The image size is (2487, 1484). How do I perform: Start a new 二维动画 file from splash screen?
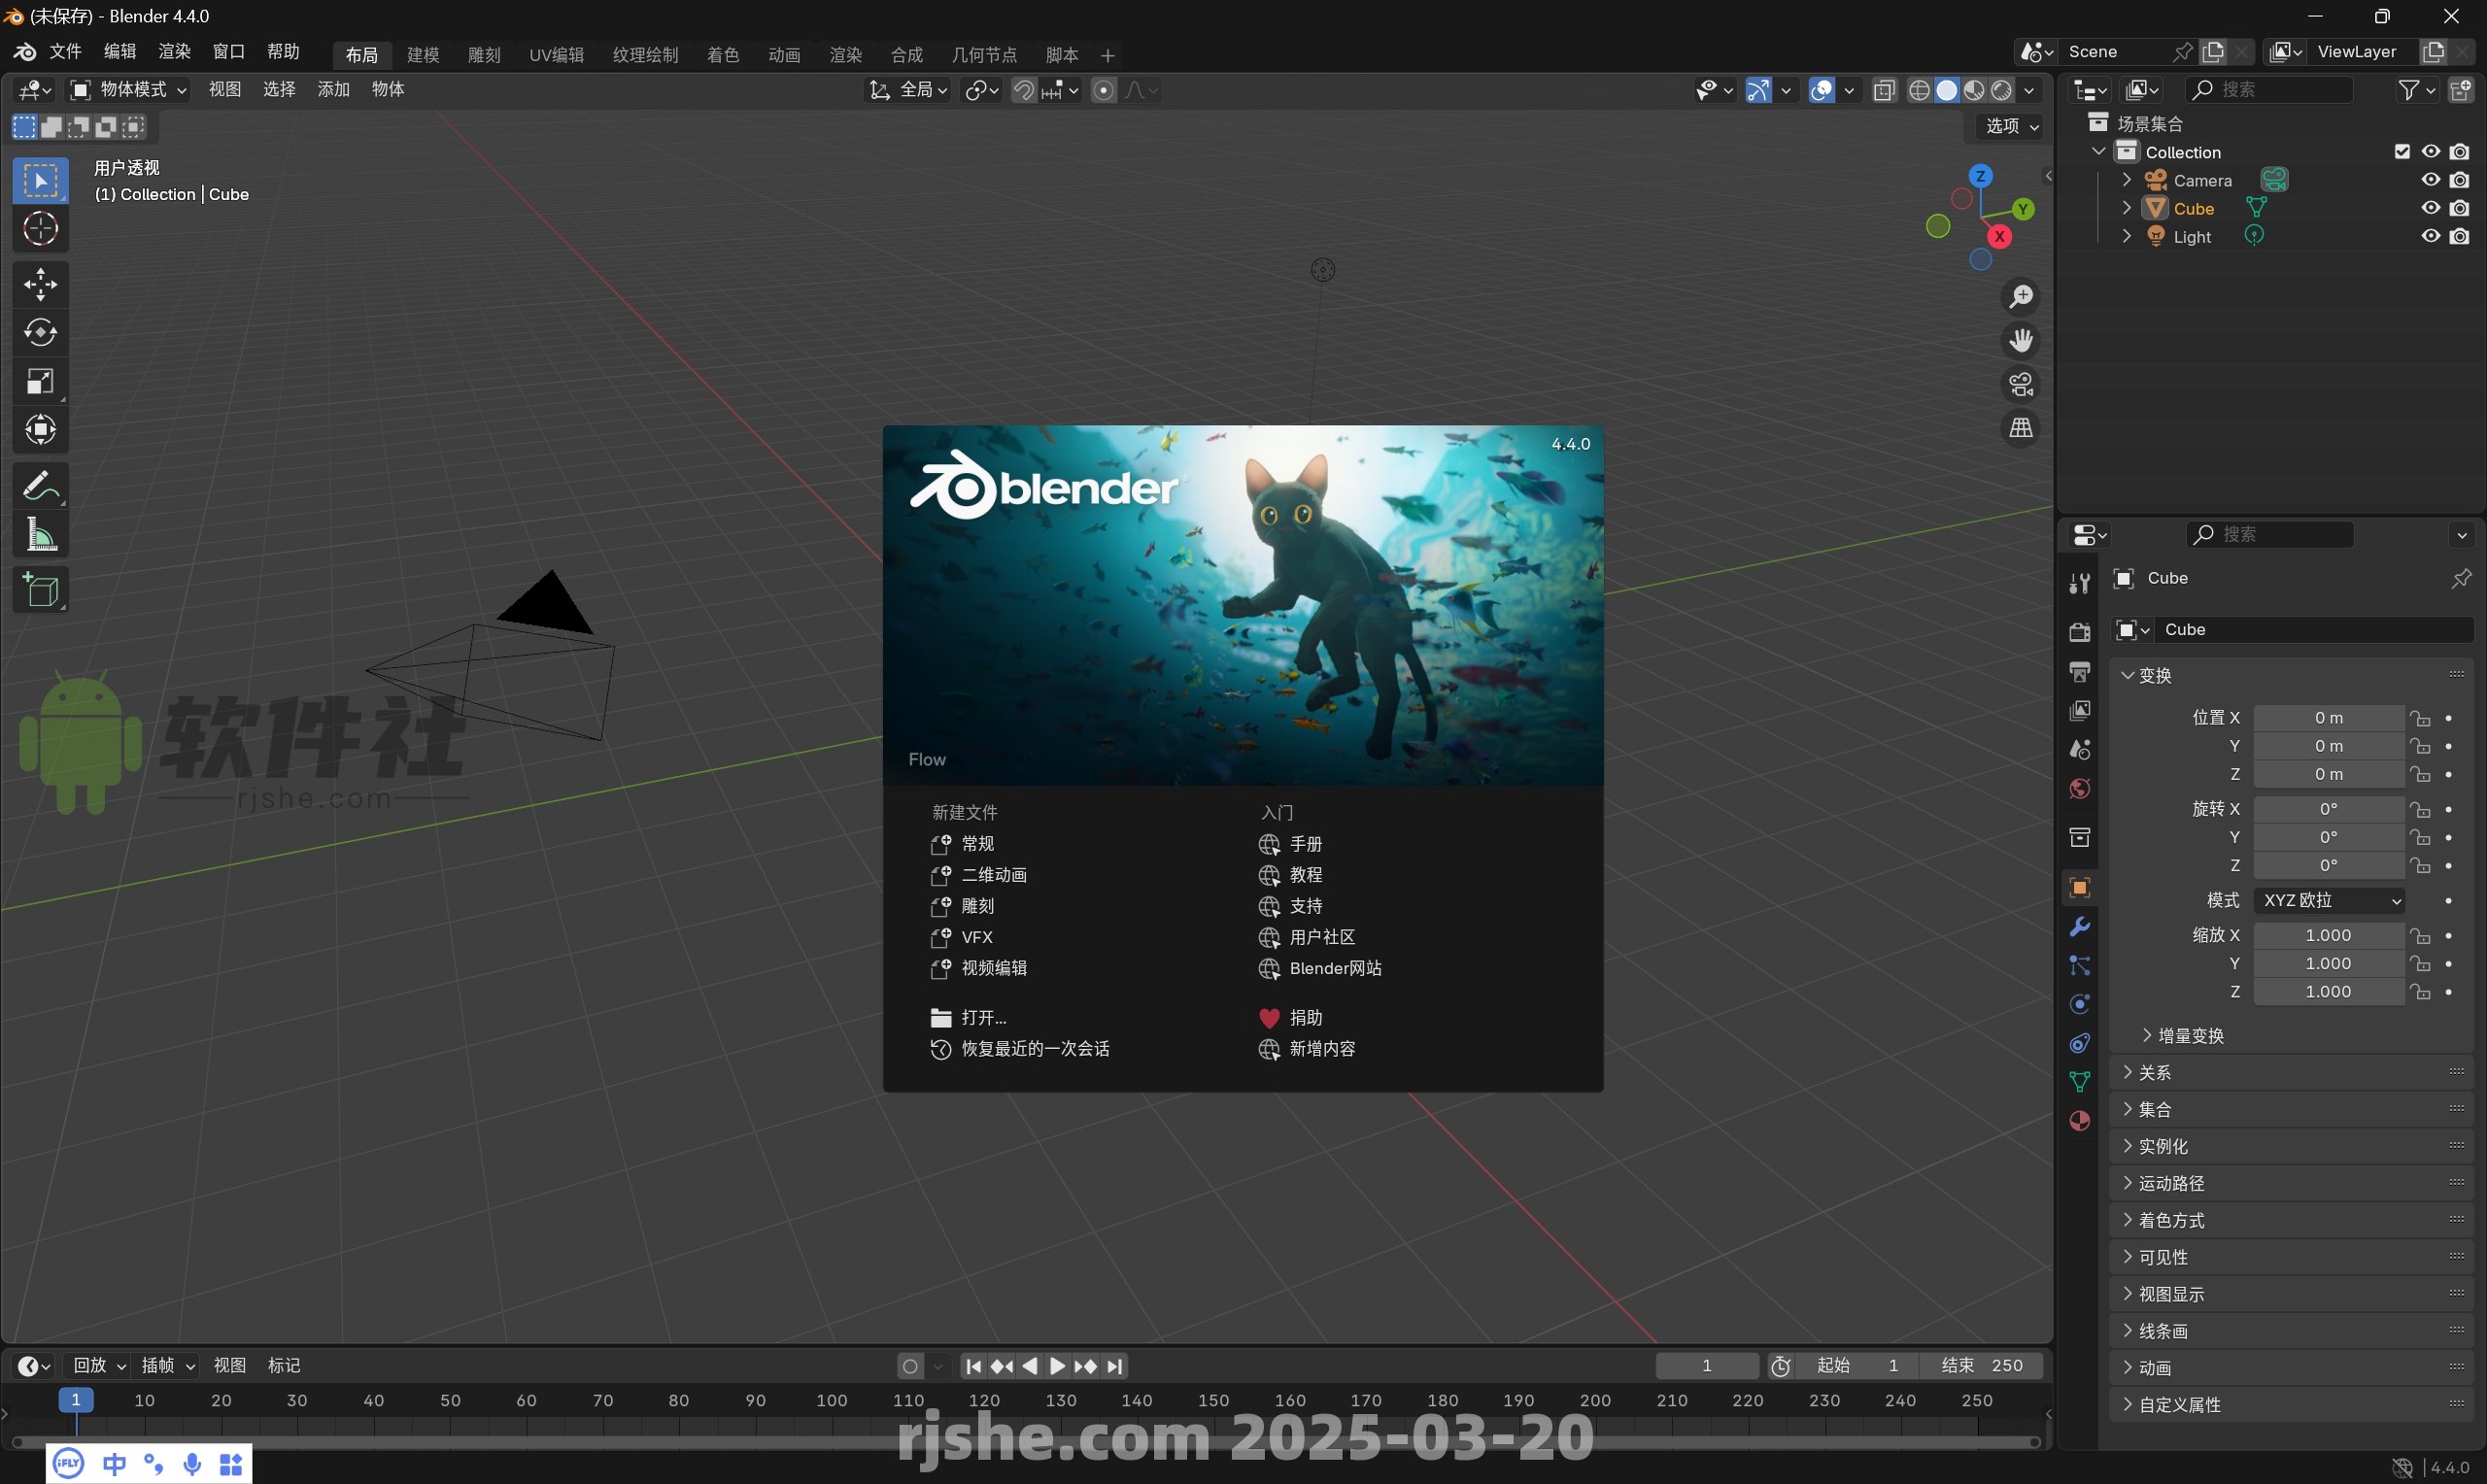[994, 874]
